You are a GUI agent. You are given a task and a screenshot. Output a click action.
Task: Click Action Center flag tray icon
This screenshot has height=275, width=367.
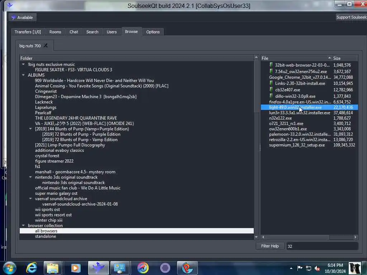300,268
